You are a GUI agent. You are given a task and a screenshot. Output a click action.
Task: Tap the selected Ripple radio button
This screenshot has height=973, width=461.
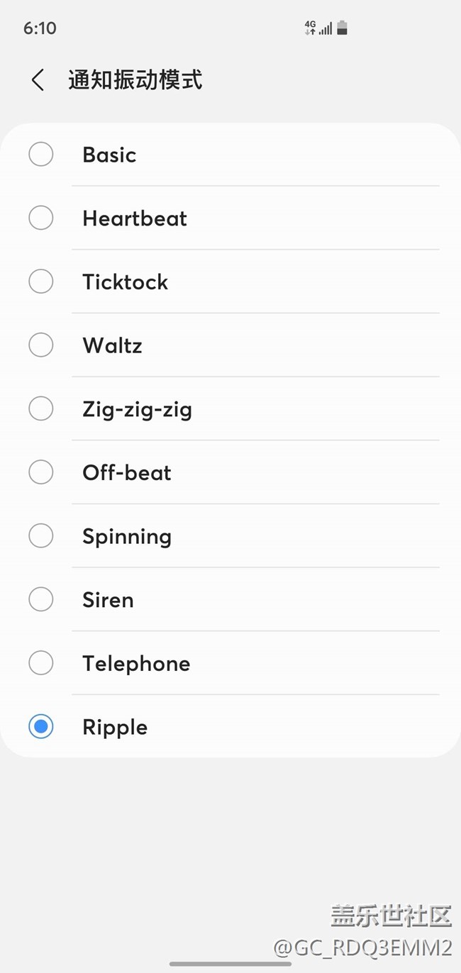tap(41, 727)
